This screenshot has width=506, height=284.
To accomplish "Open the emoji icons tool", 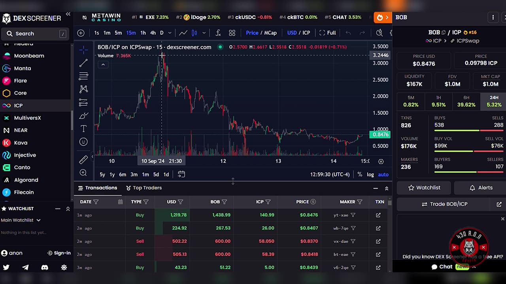I will tap(83, 142).
